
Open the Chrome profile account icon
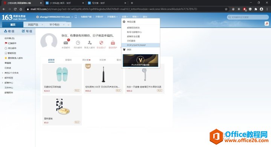[262, 9]
